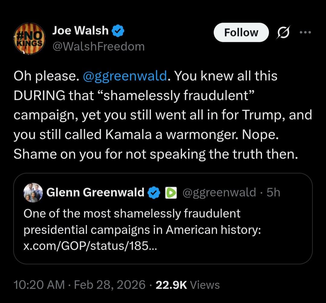Click the "Shame on you" line of the tweet

(x=155, y=154)
